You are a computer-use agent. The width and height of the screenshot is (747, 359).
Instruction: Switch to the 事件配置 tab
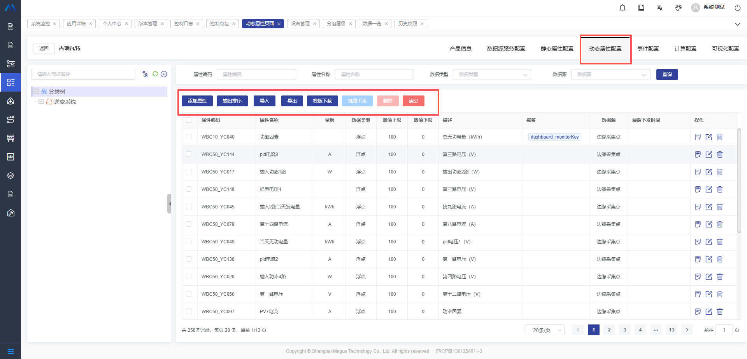(648, 49)
